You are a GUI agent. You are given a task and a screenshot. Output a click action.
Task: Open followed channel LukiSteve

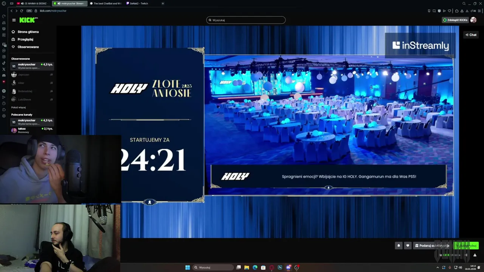(32, 99)
